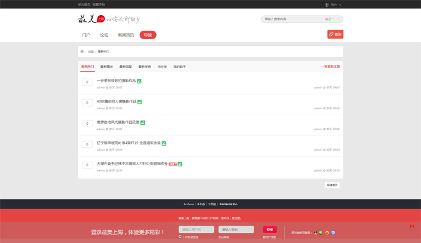Log in with the blue account icon
The width and height of the screenshot is (421, 243).
pos(333,232)
